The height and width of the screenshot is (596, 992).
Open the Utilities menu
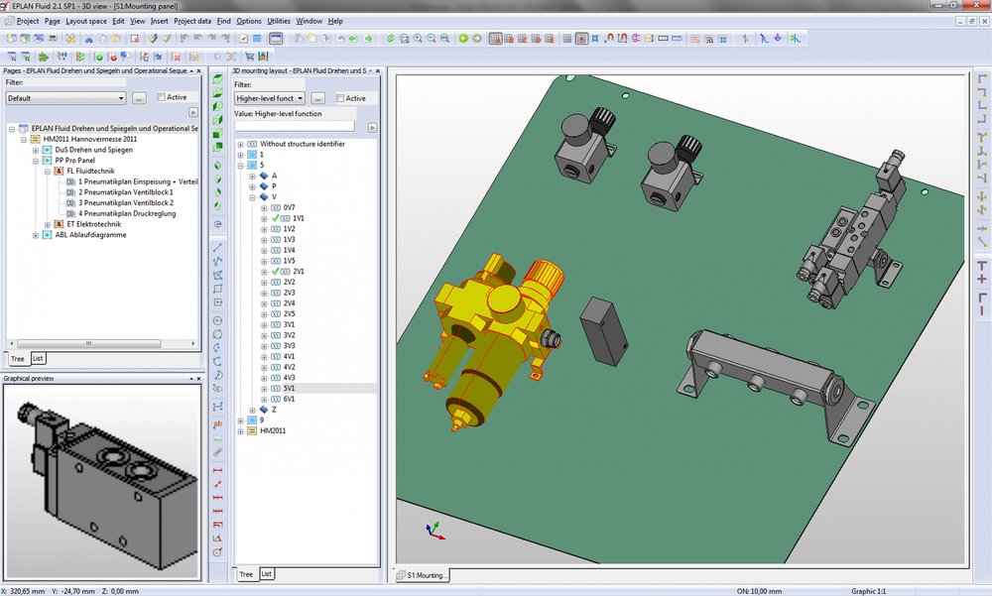click(279, 21)
